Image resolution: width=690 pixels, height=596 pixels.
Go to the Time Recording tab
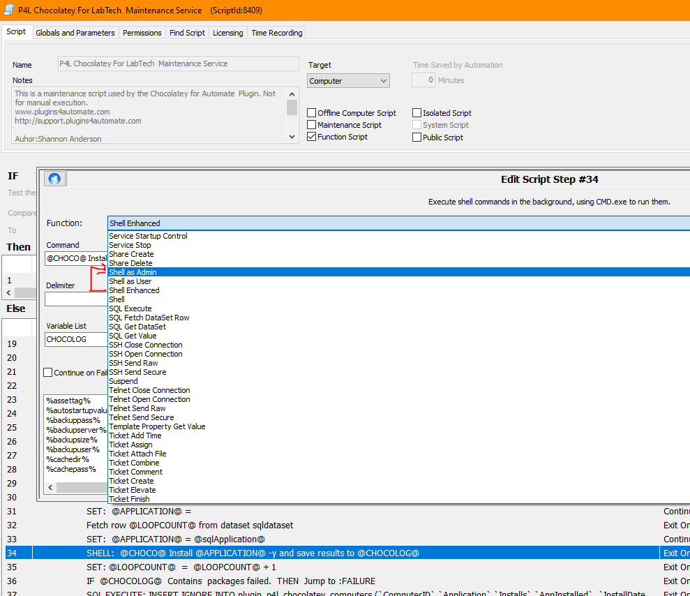276,33
